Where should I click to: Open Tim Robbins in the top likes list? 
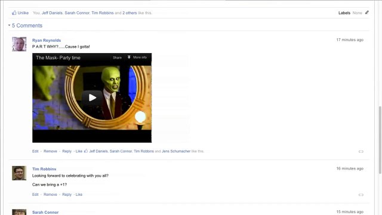point(103,13)
